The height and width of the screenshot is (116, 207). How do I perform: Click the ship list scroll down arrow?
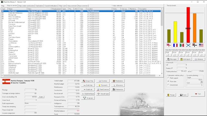[x=162, y=73]
